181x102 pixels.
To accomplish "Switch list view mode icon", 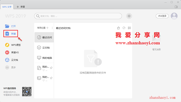I will pos(129,28).
